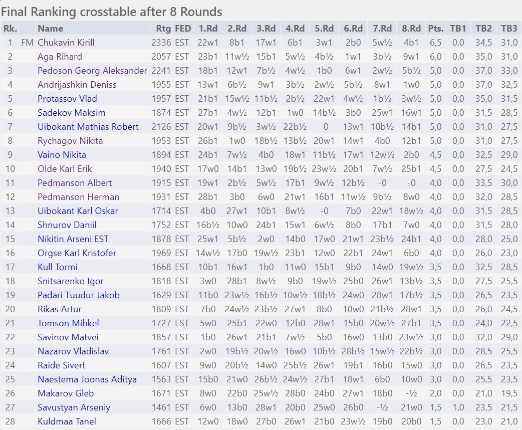Open Orgse Karl Kristofer's page
This screenshot has width=522, height=430.
coord(77,253)
